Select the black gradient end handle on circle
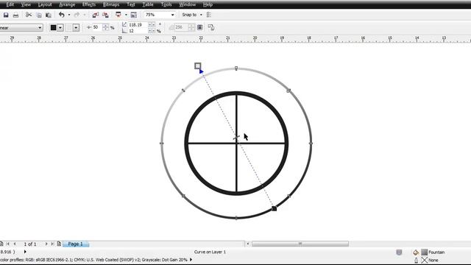471x265 pixels. [274, 208]
